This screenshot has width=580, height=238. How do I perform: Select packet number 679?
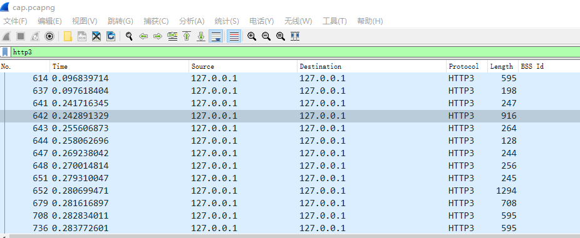point(290,203)
